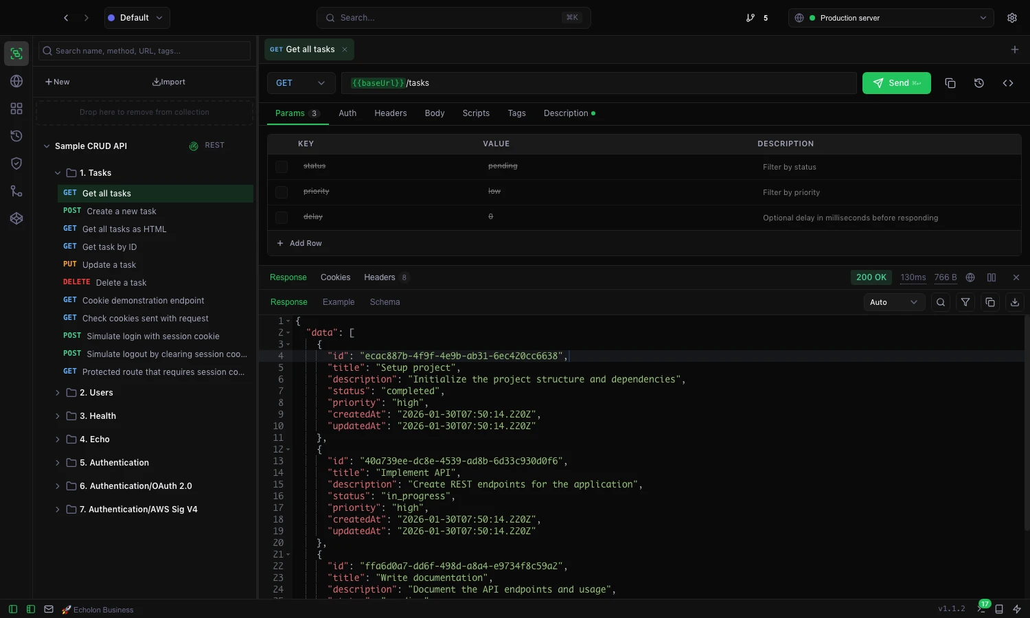Screen dimensions: 1030x618
Task: Select the cube package icon in sidebar
Action: point(16,218)
